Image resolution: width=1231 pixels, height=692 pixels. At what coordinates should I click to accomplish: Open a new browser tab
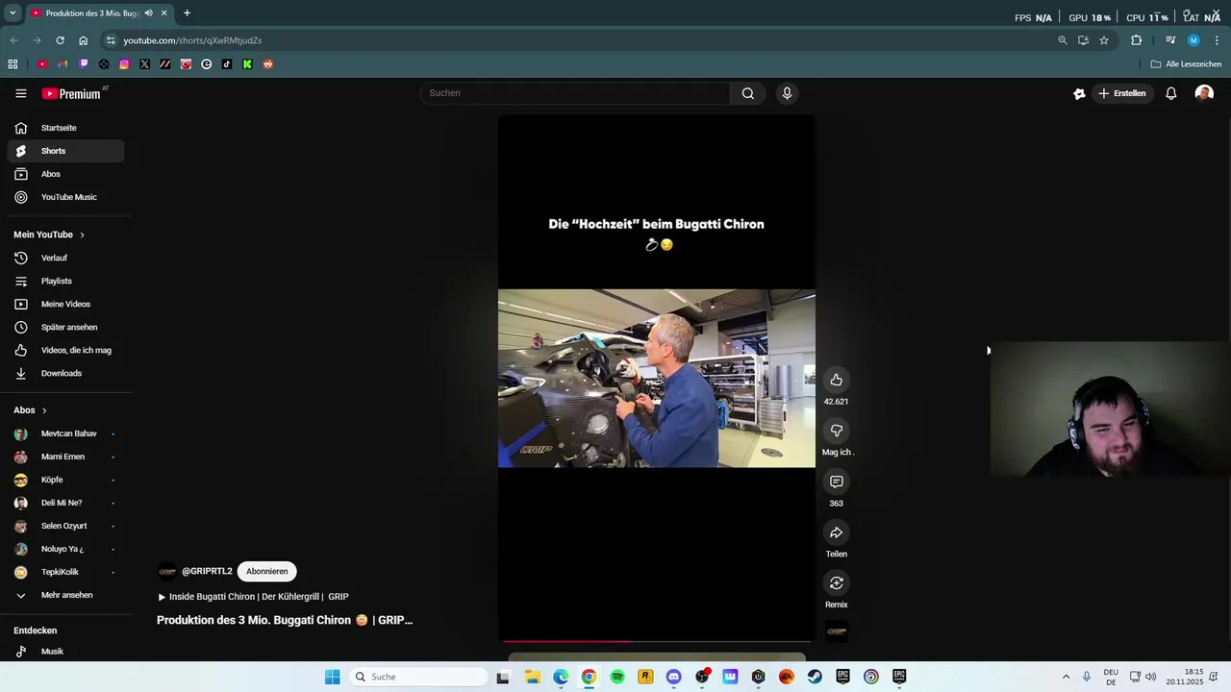[187, 13]
